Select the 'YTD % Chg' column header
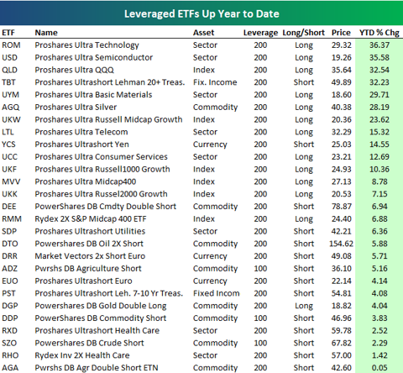 (x=379, y=33)
